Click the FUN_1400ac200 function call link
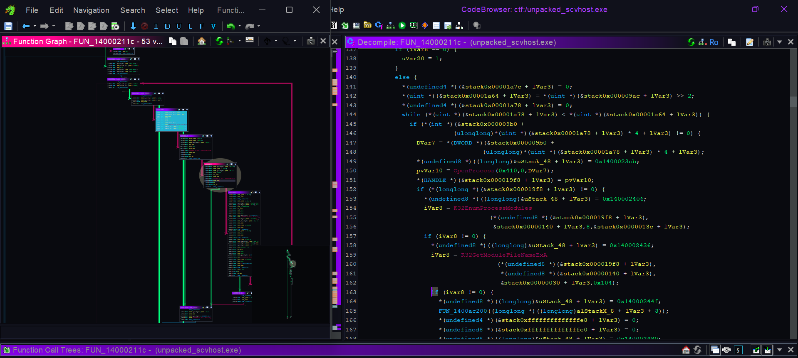 tap(462, 311)
